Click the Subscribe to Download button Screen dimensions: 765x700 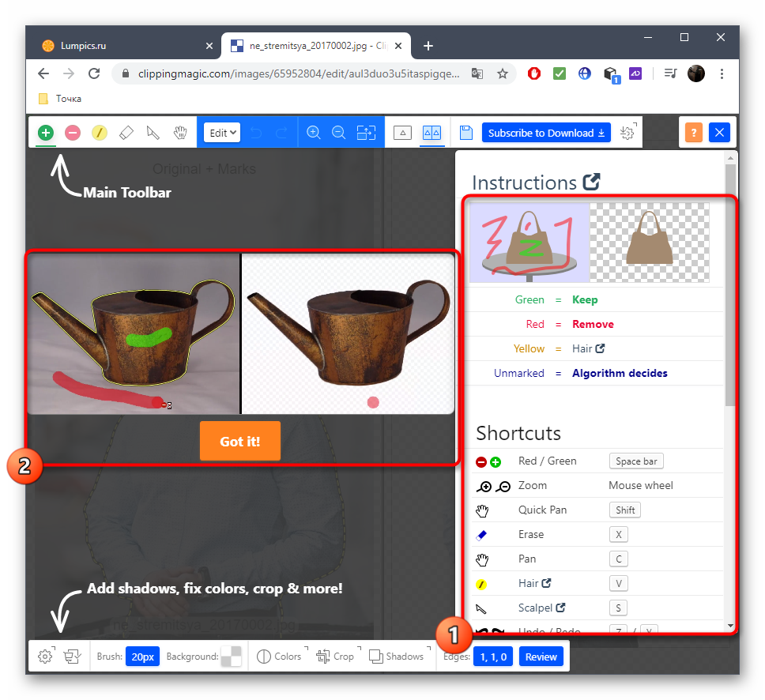click(x=546, y=133)
